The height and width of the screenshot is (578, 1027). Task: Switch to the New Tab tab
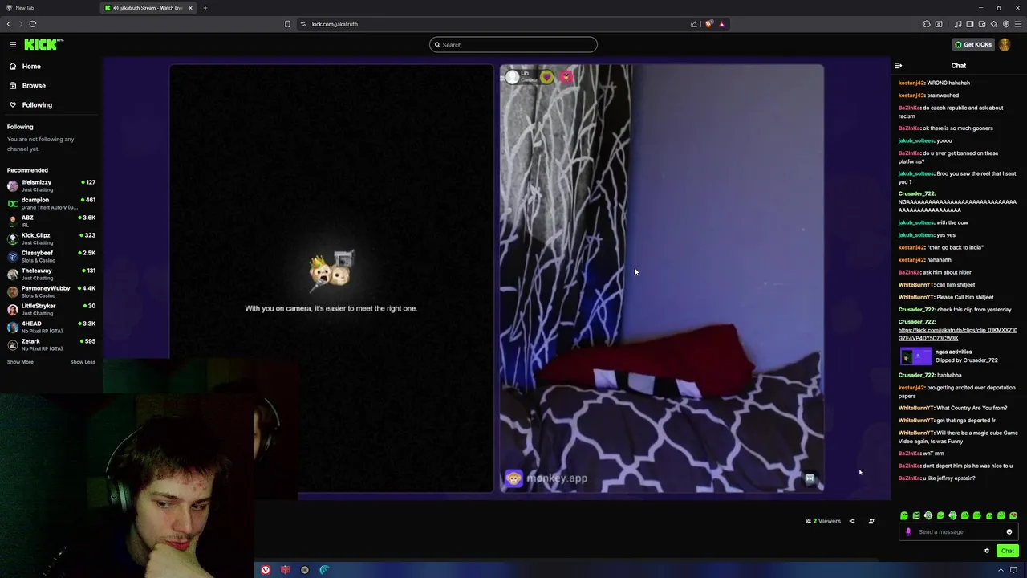[48, 8]
